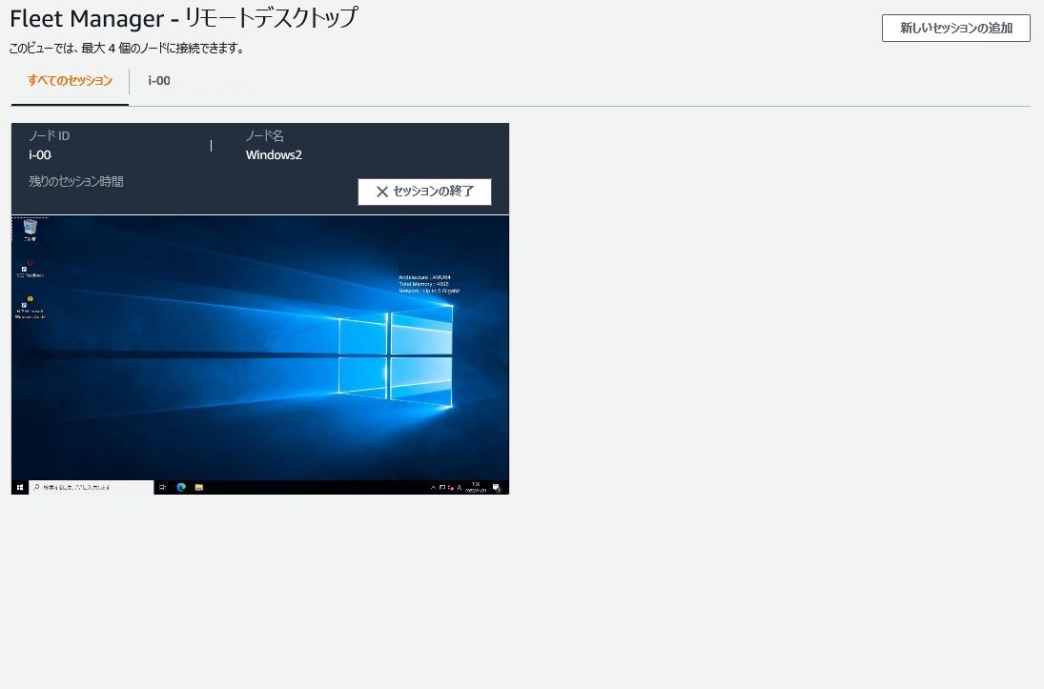Open the EC2 Microsoft Windows Guide shortcut
The image size is (1044, 689).
point(30,308)
